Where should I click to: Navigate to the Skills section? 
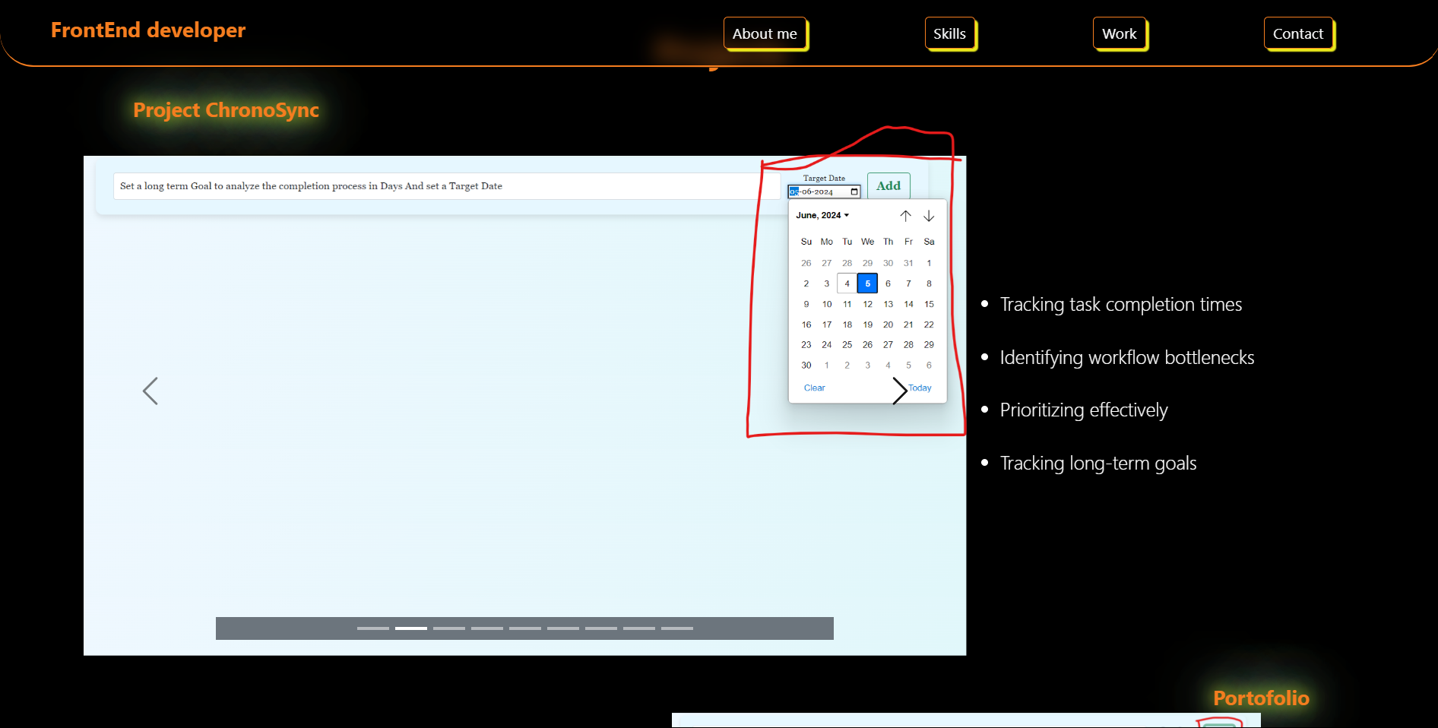(949, 33)
